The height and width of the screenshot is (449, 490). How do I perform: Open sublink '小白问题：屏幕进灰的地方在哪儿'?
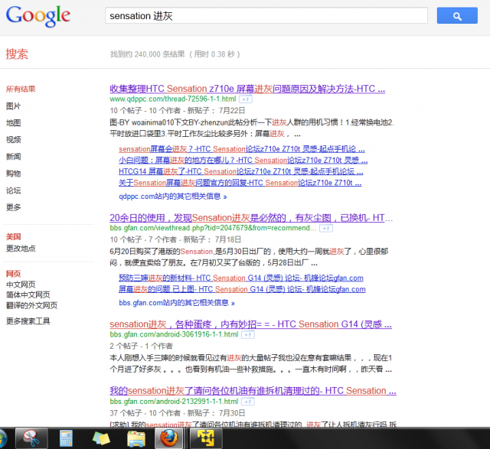(x=243, y=161)
